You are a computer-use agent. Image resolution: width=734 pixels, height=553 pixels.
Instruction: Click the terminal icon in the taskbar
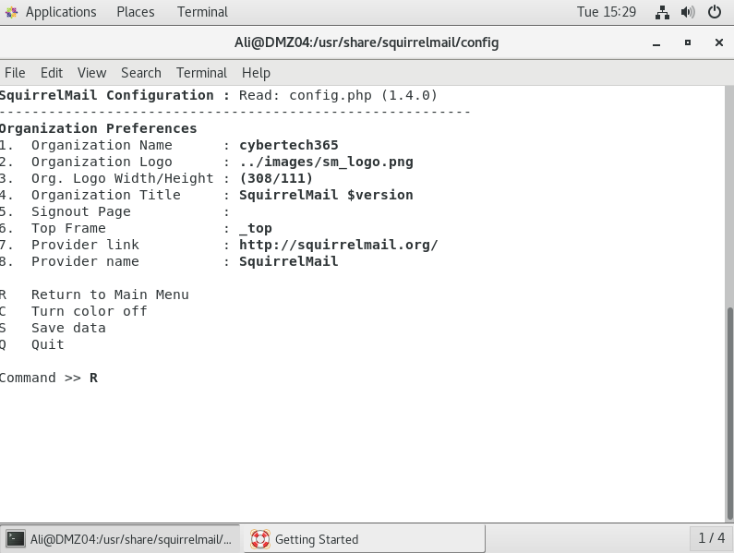pyautogui.click(x=16, y=539)
